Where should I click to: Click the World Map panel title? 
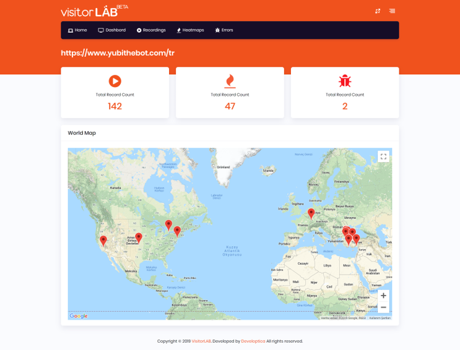coord(82,133)
